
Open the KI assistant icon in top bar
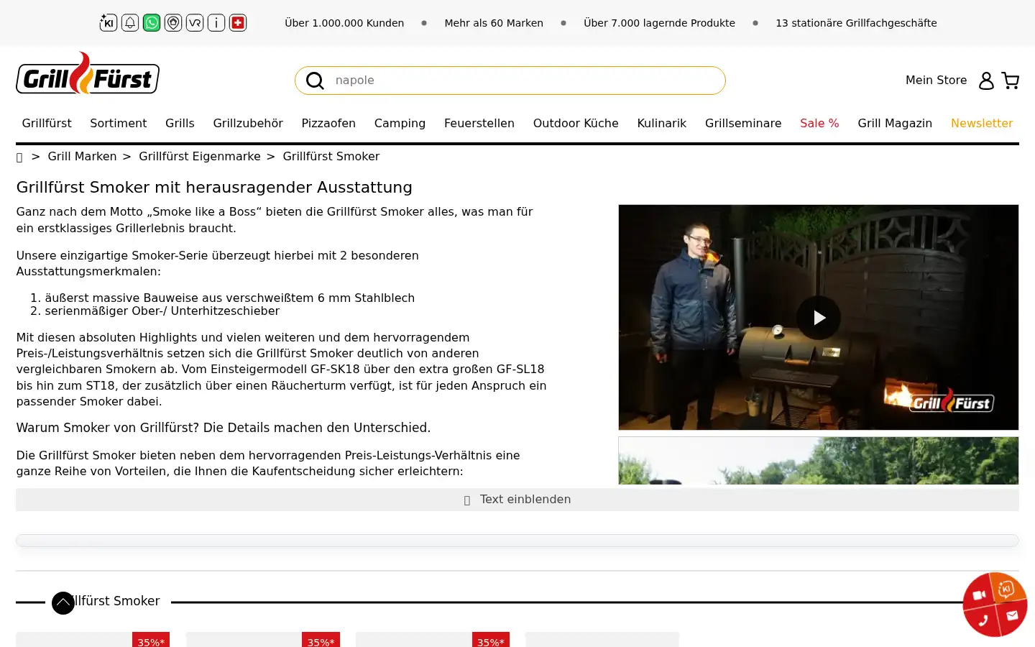[109, 23]
